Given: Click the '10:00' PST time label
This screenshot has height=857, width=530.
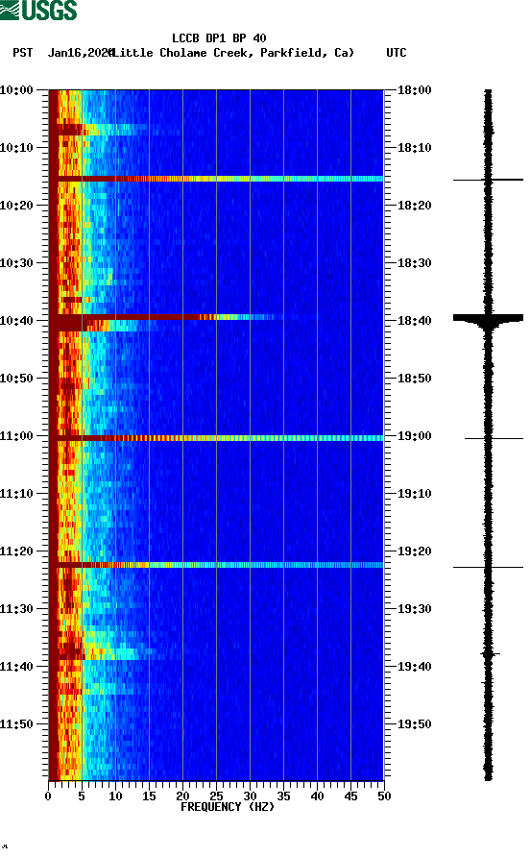Looking at the screenshot, I should click(17, 89).
